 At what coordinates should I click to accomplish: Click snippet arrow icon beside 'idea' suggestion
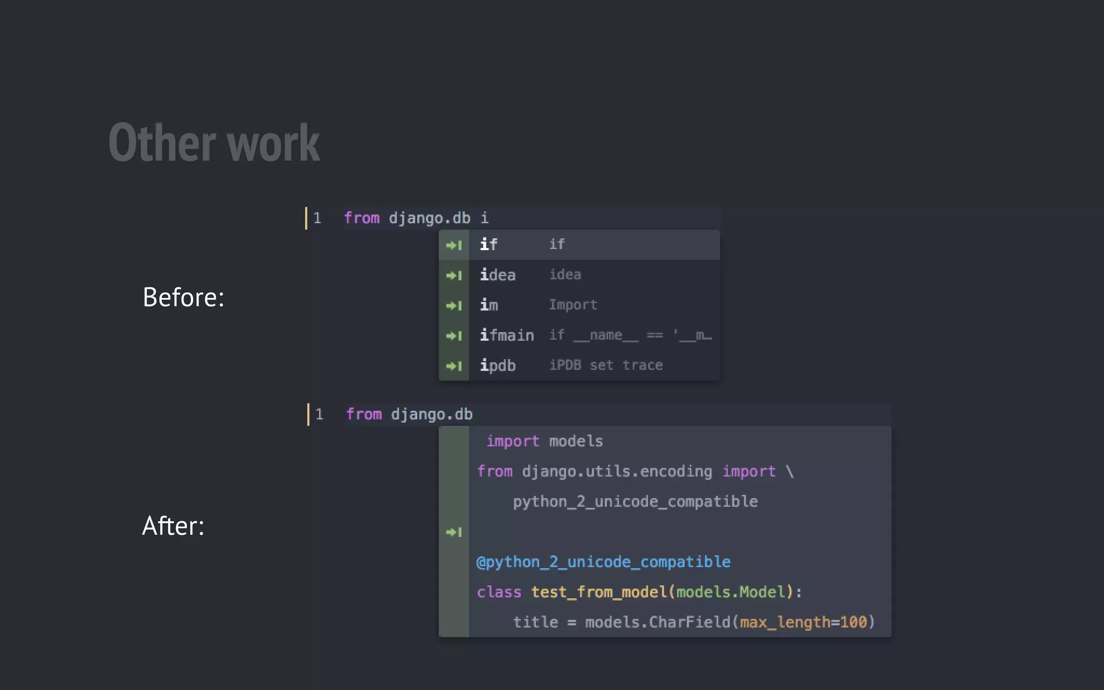click(x=454, y=275)
